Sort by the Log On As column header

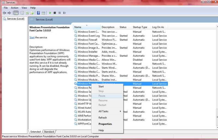tap(159, 27)
